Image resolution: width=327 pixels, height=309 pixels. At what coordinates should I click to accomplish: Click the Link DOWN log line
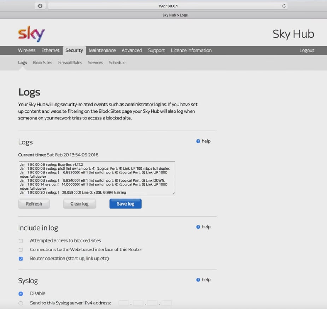tap(93, 181)
